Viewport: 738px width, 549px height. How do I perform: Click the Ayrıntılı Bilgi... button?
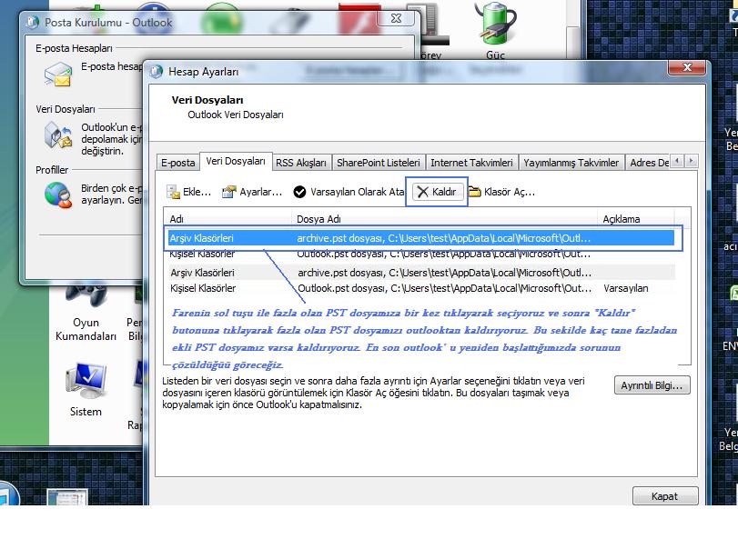[652, 385]
